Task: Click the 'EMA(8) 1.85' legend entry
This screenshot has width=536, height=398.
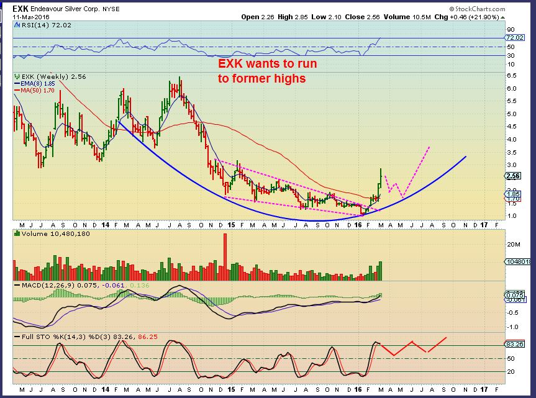Action: [35, 84]
